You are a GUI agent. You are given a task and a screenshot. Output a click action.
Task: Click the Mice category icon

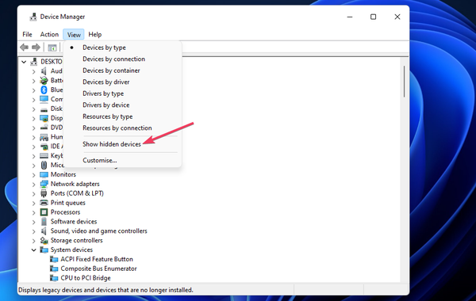coord(44,166)
